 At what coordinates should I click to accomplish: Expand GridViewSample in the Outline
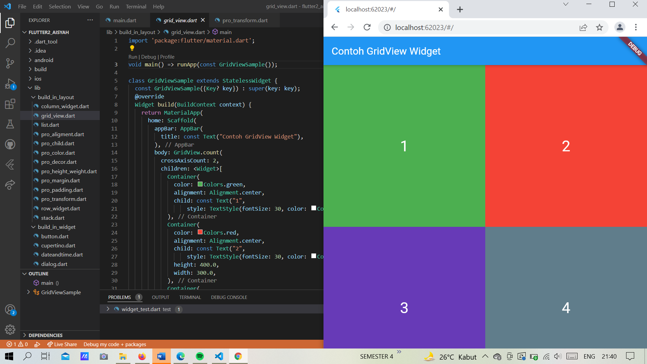[x=29, y=292]
